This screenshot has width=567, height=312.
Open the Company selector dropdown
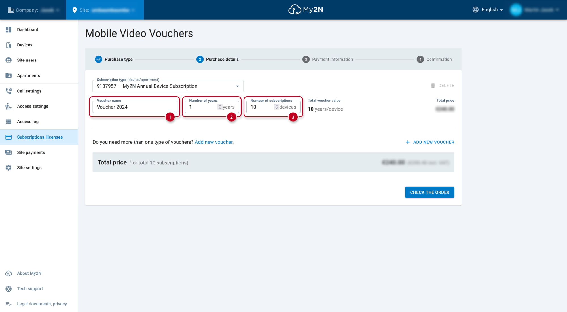(x=33, y=10)
